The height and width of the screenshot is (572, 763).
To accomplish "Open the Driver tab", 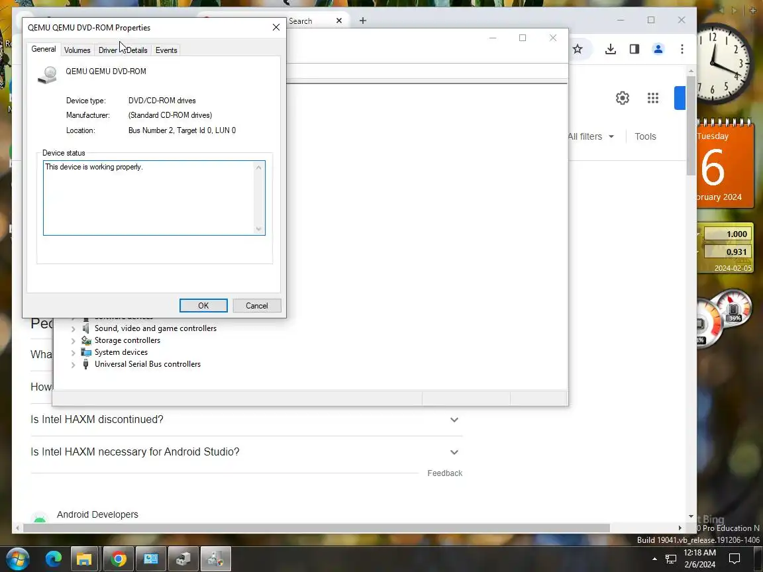I will (x=107, y=50).
